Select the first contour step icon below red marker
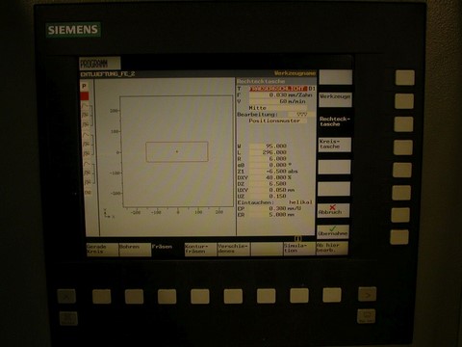462x347 pixels. [x=86, y=105]
